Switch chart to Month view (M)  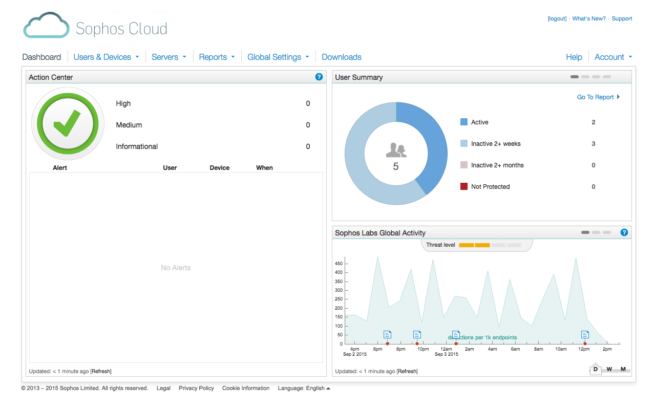[x=623, y=369]
